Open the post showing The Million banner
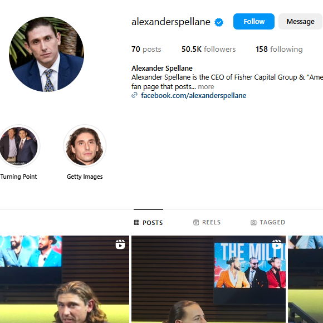Screen dimensions: 323x323 click(x=208, y=279)
